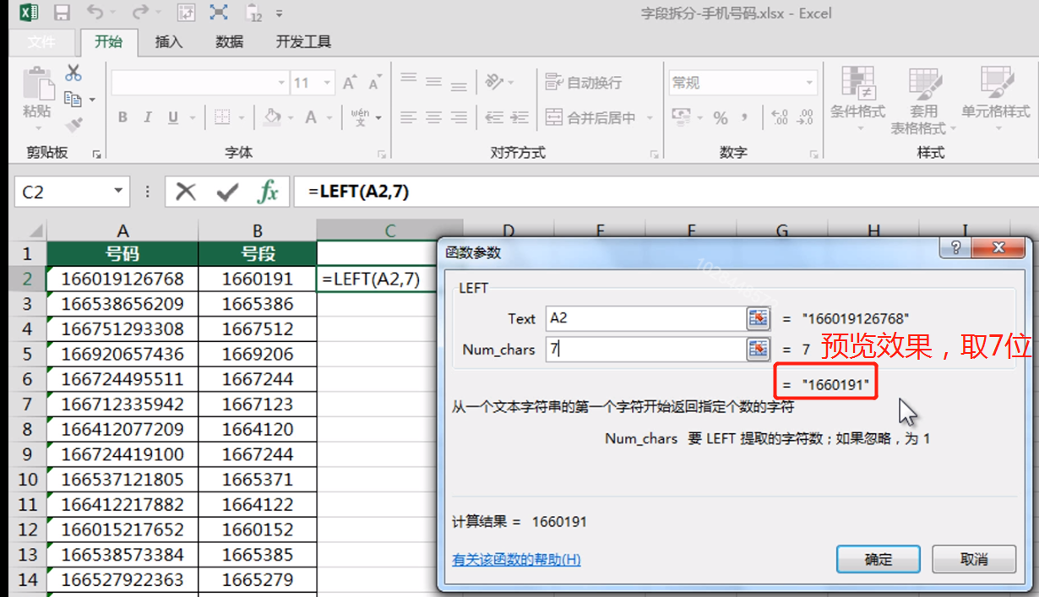Click the dialog help question mark button
1039x597 pixels.
pos(956,247)
